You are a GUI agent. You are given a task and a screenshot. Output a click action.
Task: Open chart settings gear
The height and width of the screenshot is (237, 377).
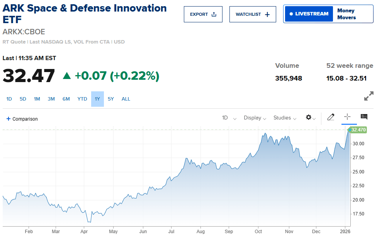(309, 118)
